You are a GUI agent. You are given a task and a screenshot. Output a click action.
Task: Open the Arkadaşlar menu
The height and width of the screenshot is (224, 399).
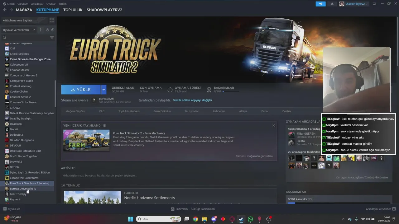tap(37, 4)
